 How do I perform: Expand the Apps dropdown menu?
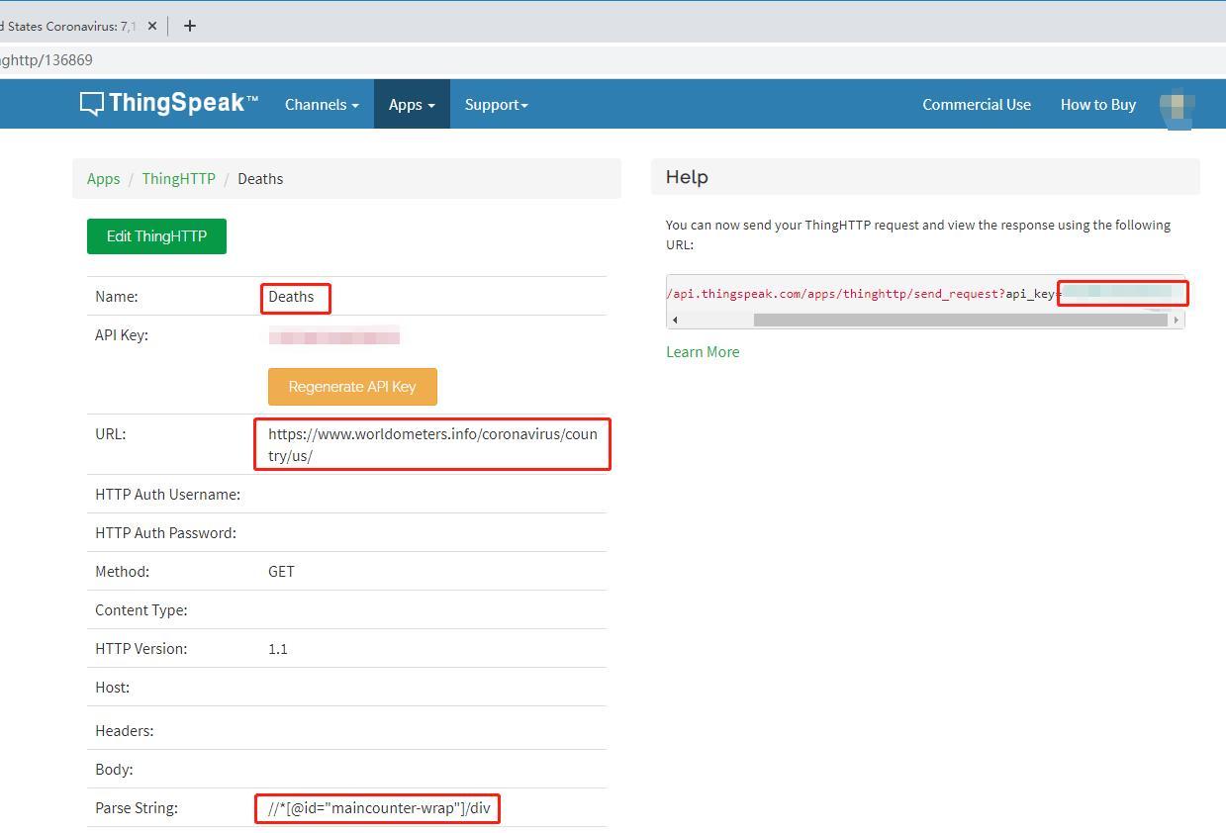tap(412, 104)
